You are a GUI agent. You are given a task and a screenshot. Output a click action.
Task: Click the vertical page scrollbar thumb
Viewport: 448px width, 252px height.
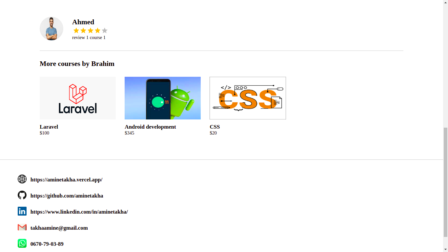[x=445, y=182]
